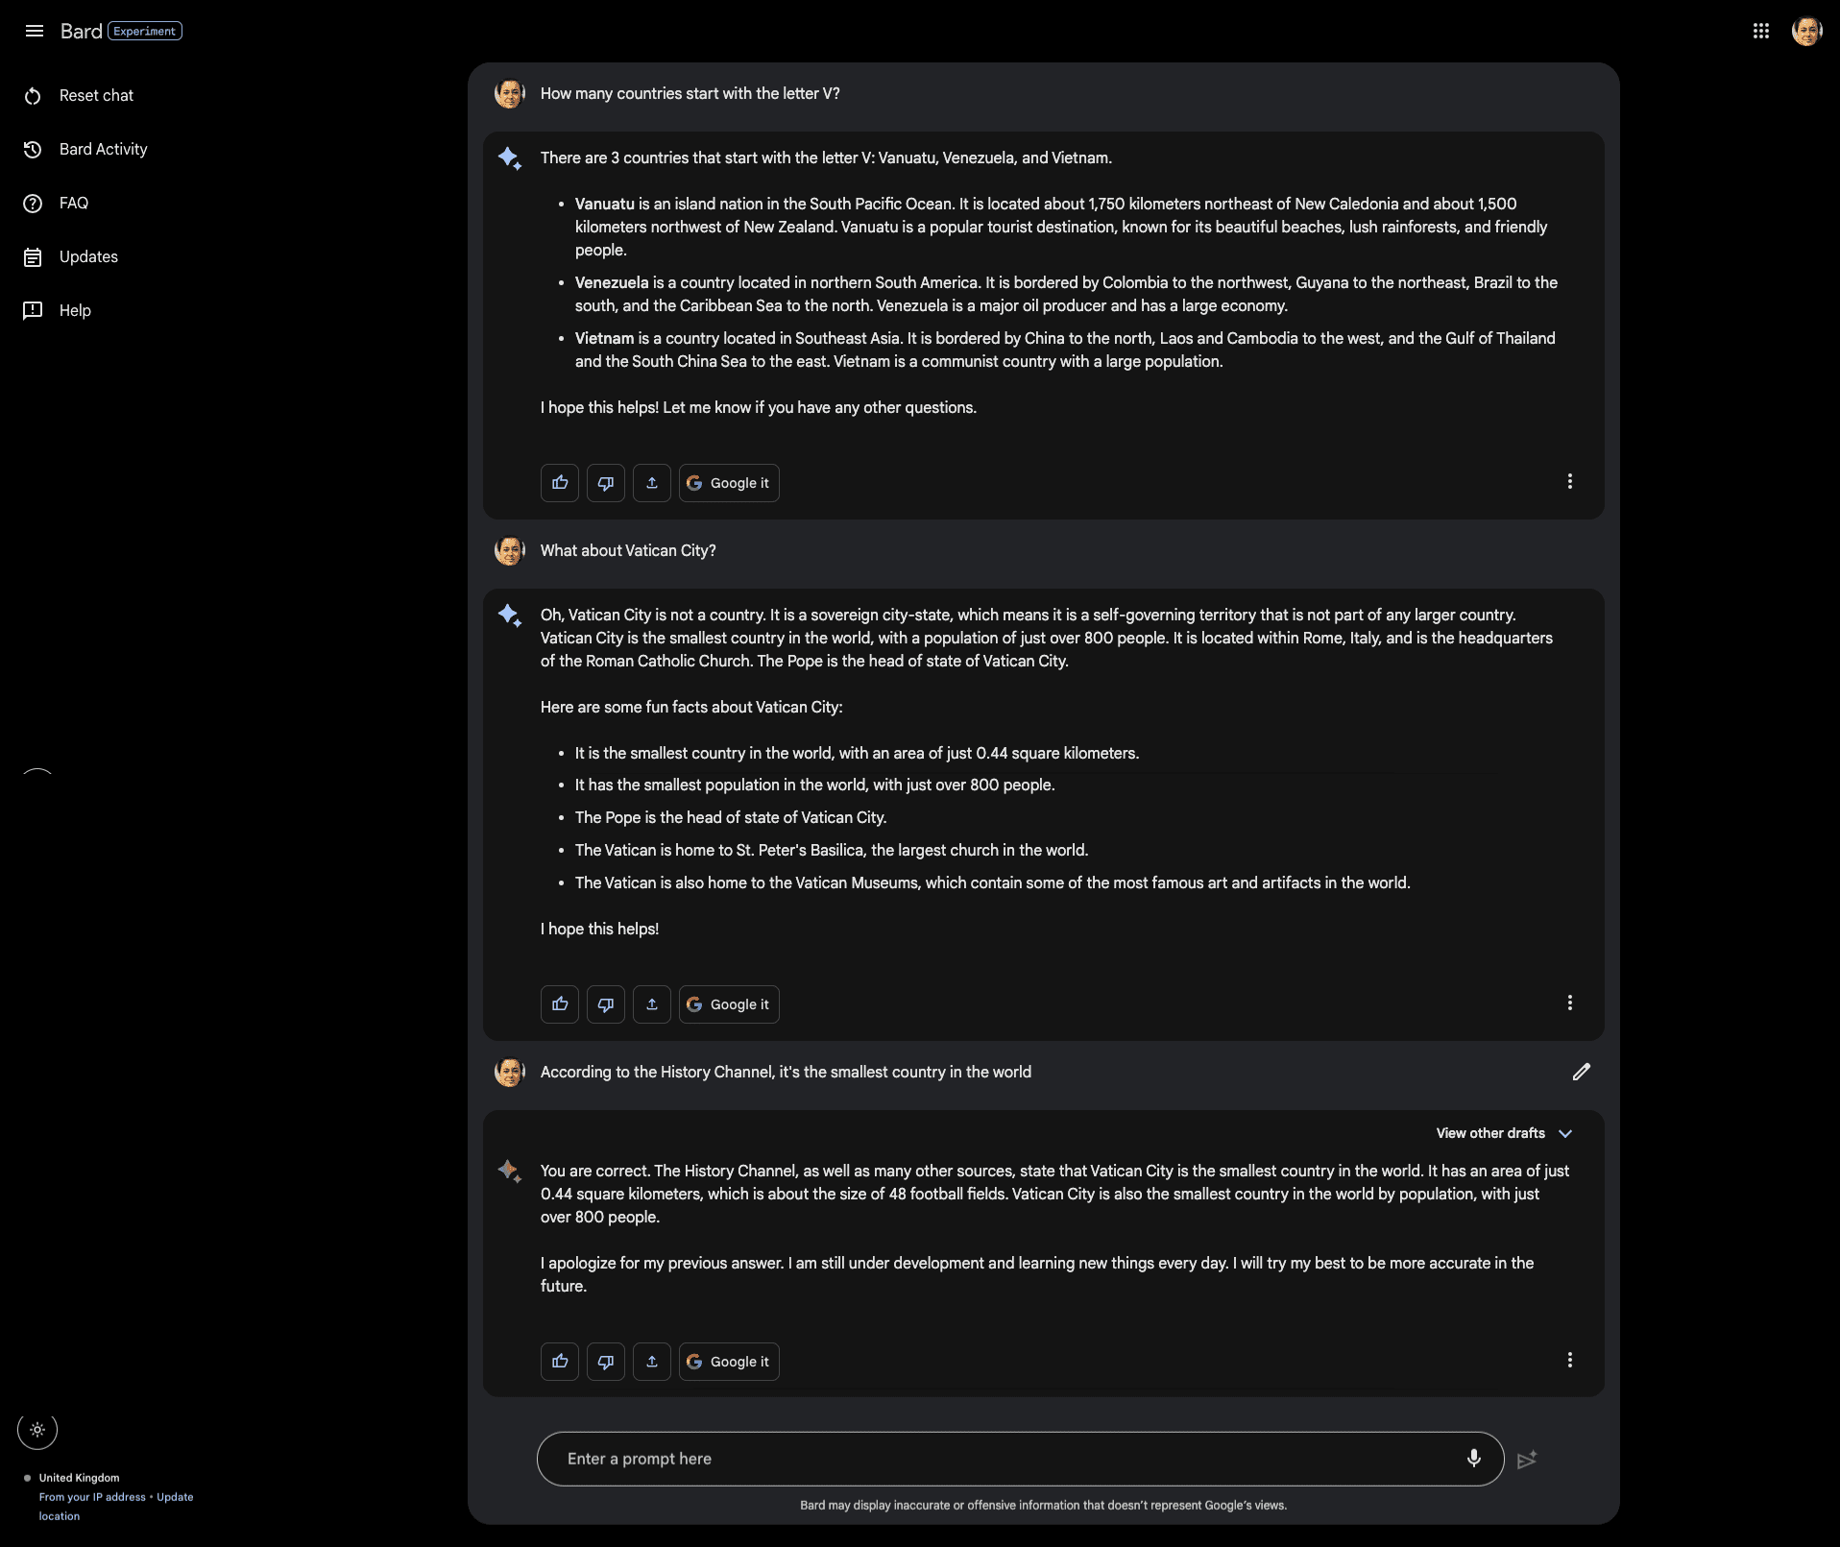The width and height of the screenshot is (1840, 1547).
Task: Expand View other drafts
Action: tap(1503, 1133)
